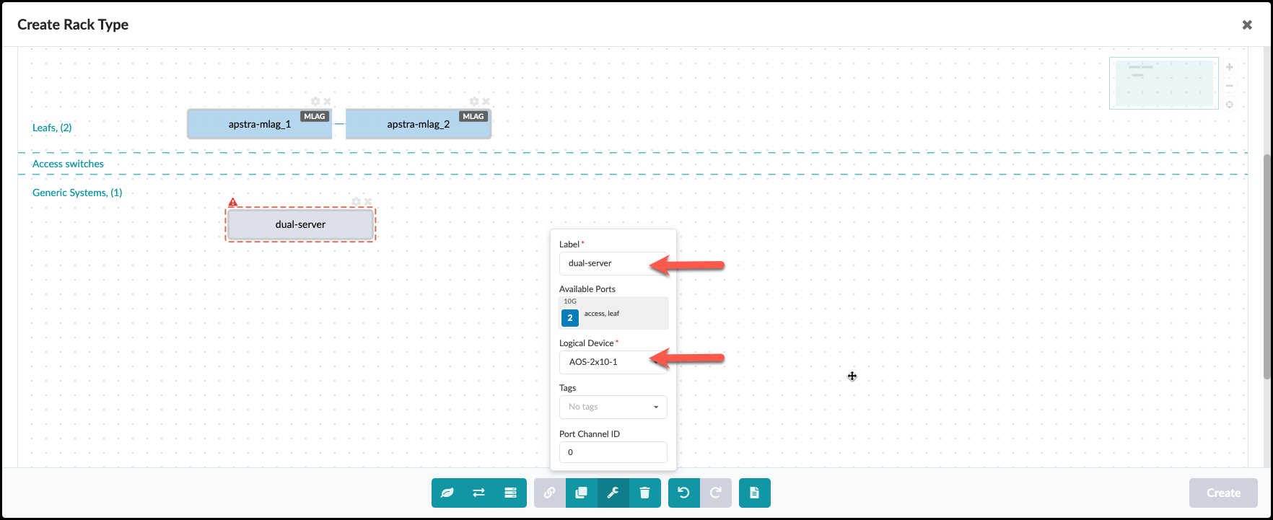Click the undo arrow icon

pos(683,493)
